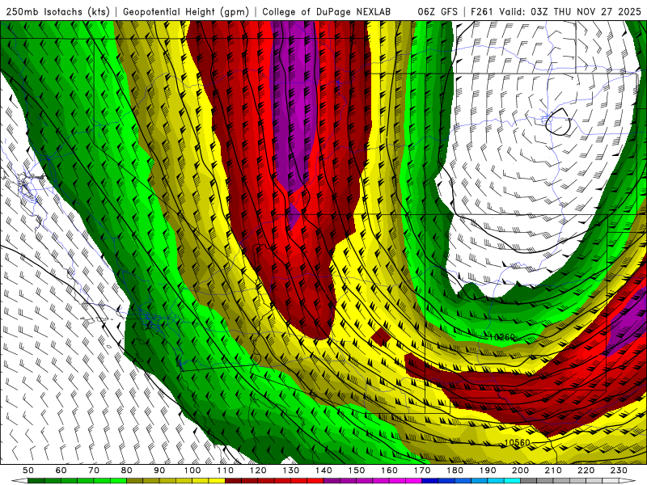This screenshot has height=485, width=647.
Task: Select the bright yellow swatch just before 110
Action: click(x=217, y=481)
